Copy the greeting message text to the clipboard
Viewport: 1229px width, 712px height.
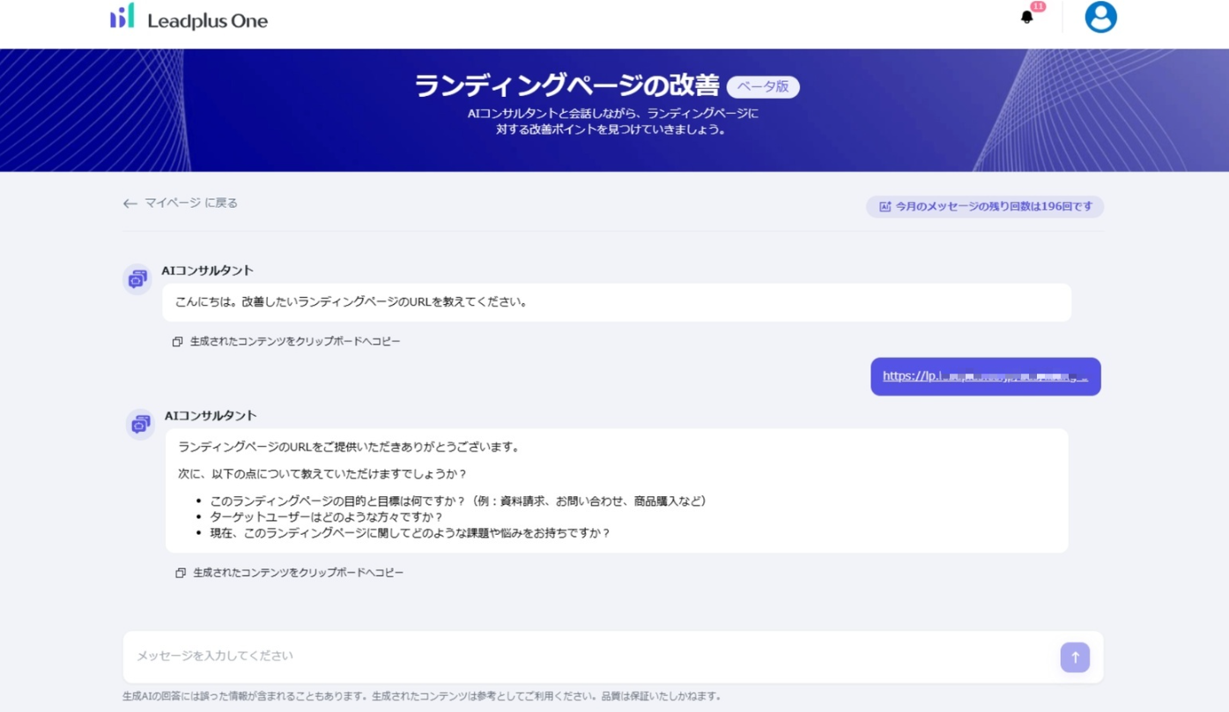294,341
